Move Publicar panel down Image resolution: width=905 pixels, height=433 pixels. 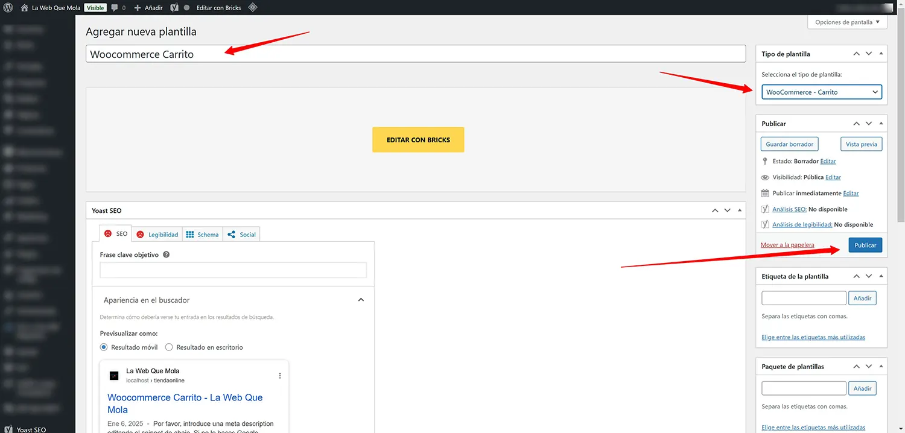pos(869,123)
